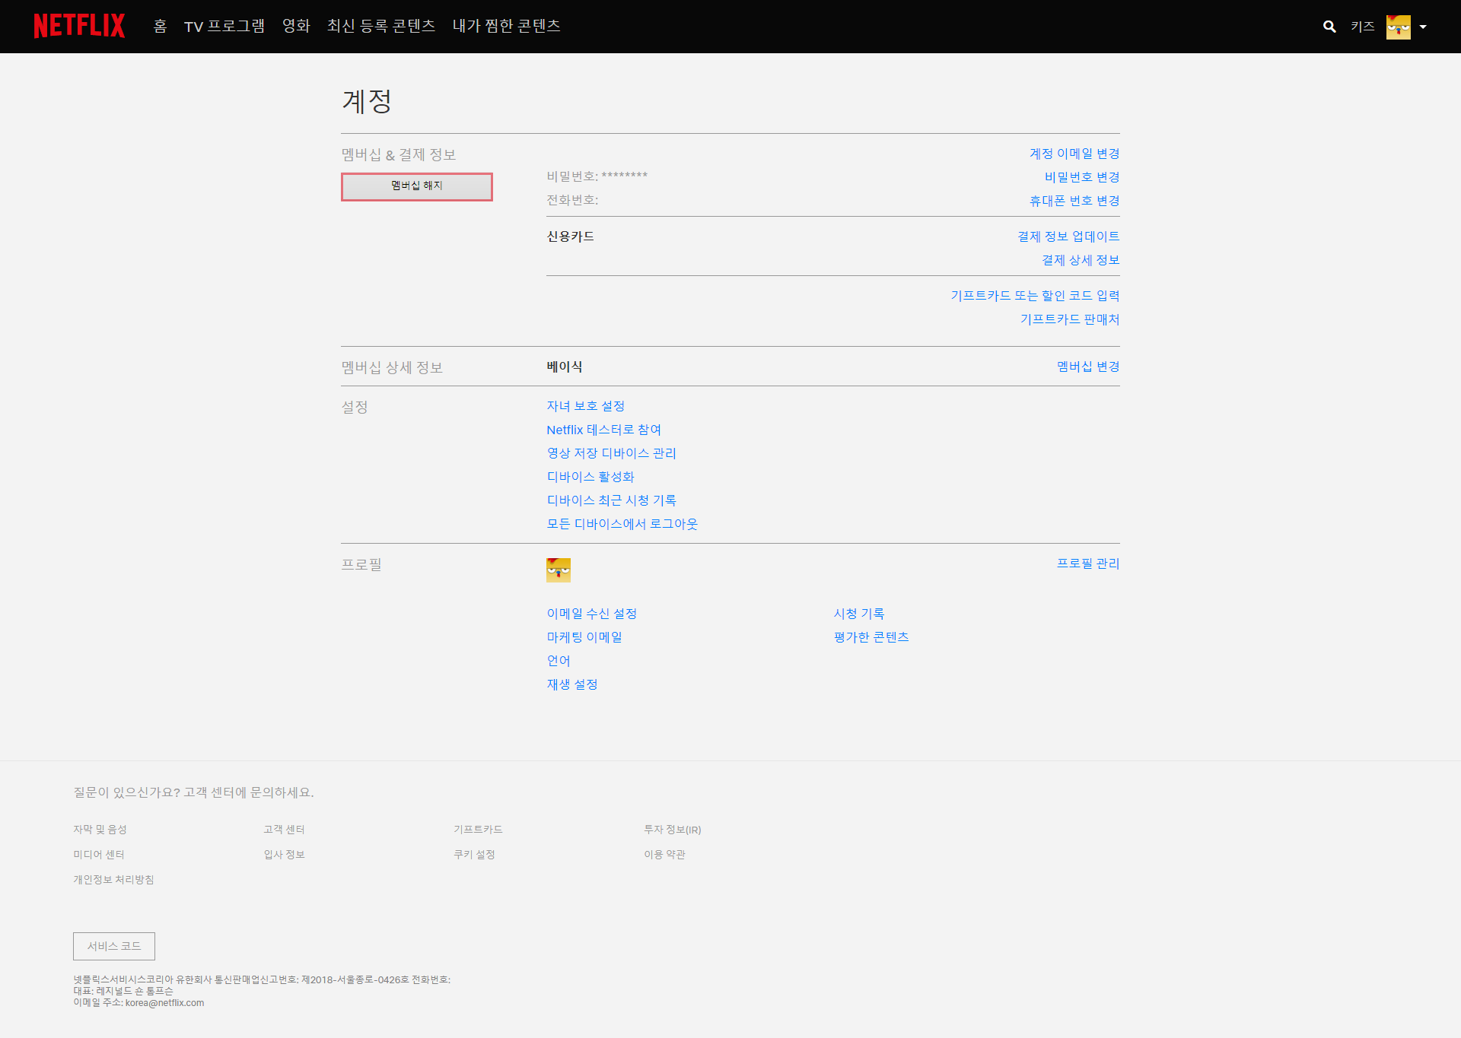Click the Netflix logo

[x=79, y=26]
